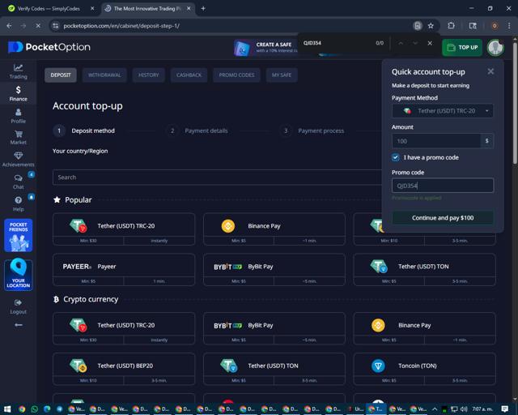Click the page vertical scrollbar
518x415 pixels.
pos(515,103)
